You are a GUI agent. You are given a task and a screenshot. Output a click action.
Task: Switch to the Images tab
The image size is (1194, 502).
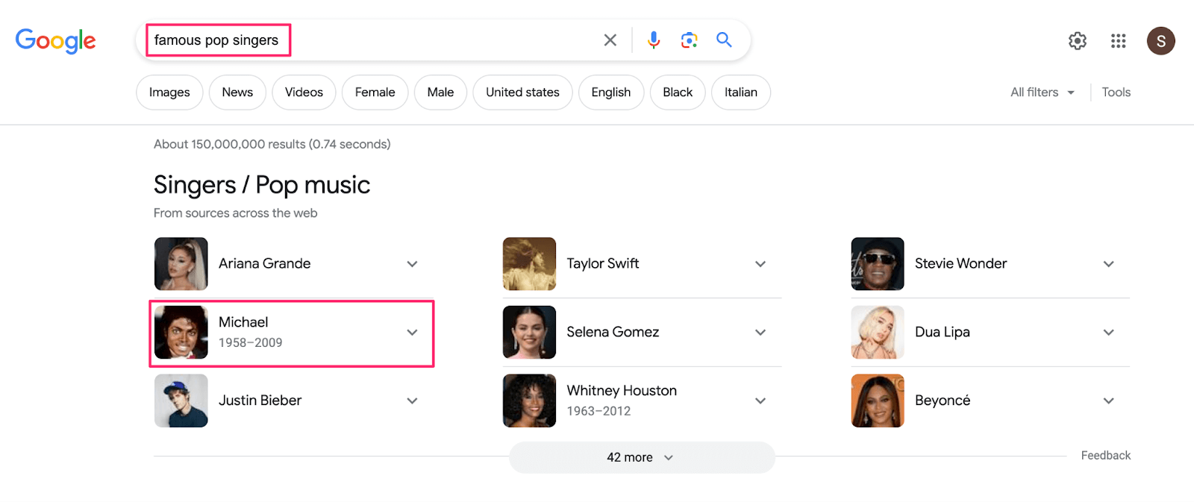pyautogui.click(x=169, y=92)
